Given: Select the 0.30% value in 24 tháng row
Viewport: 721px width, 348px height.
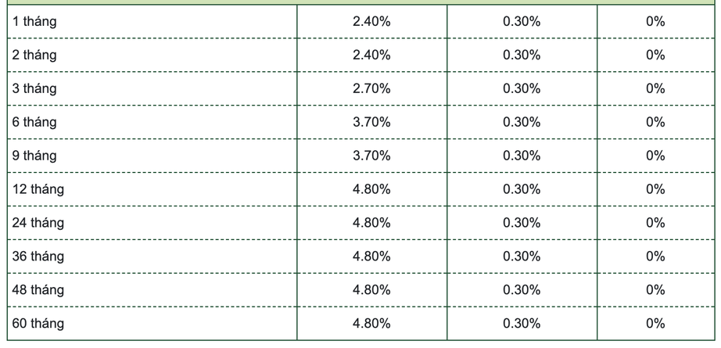Looking at the screenshot, I should click(522, 224).
